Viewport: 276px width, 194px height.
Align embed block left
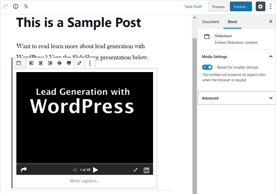(31, 63)
